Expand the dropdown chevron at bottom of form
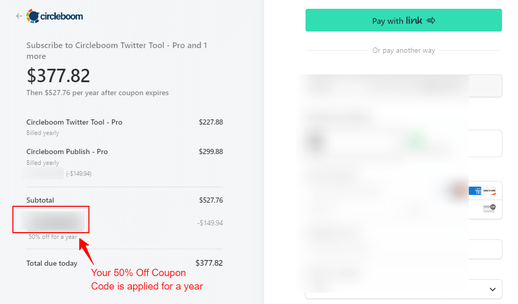 493,289
